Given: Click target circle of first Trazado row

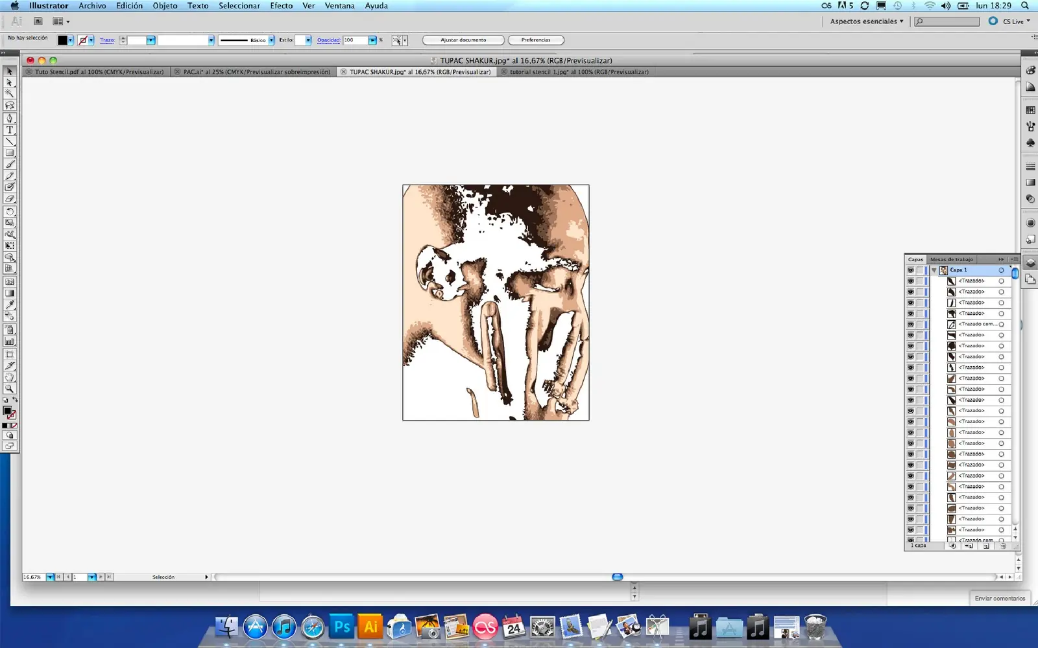Looking at the screenshot, I should pyautogui.click(x=1001, y=281).
